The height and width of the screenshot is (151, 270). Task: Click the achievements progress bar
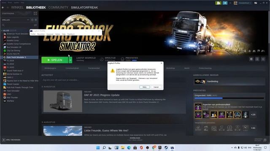(x=229, y=98)
